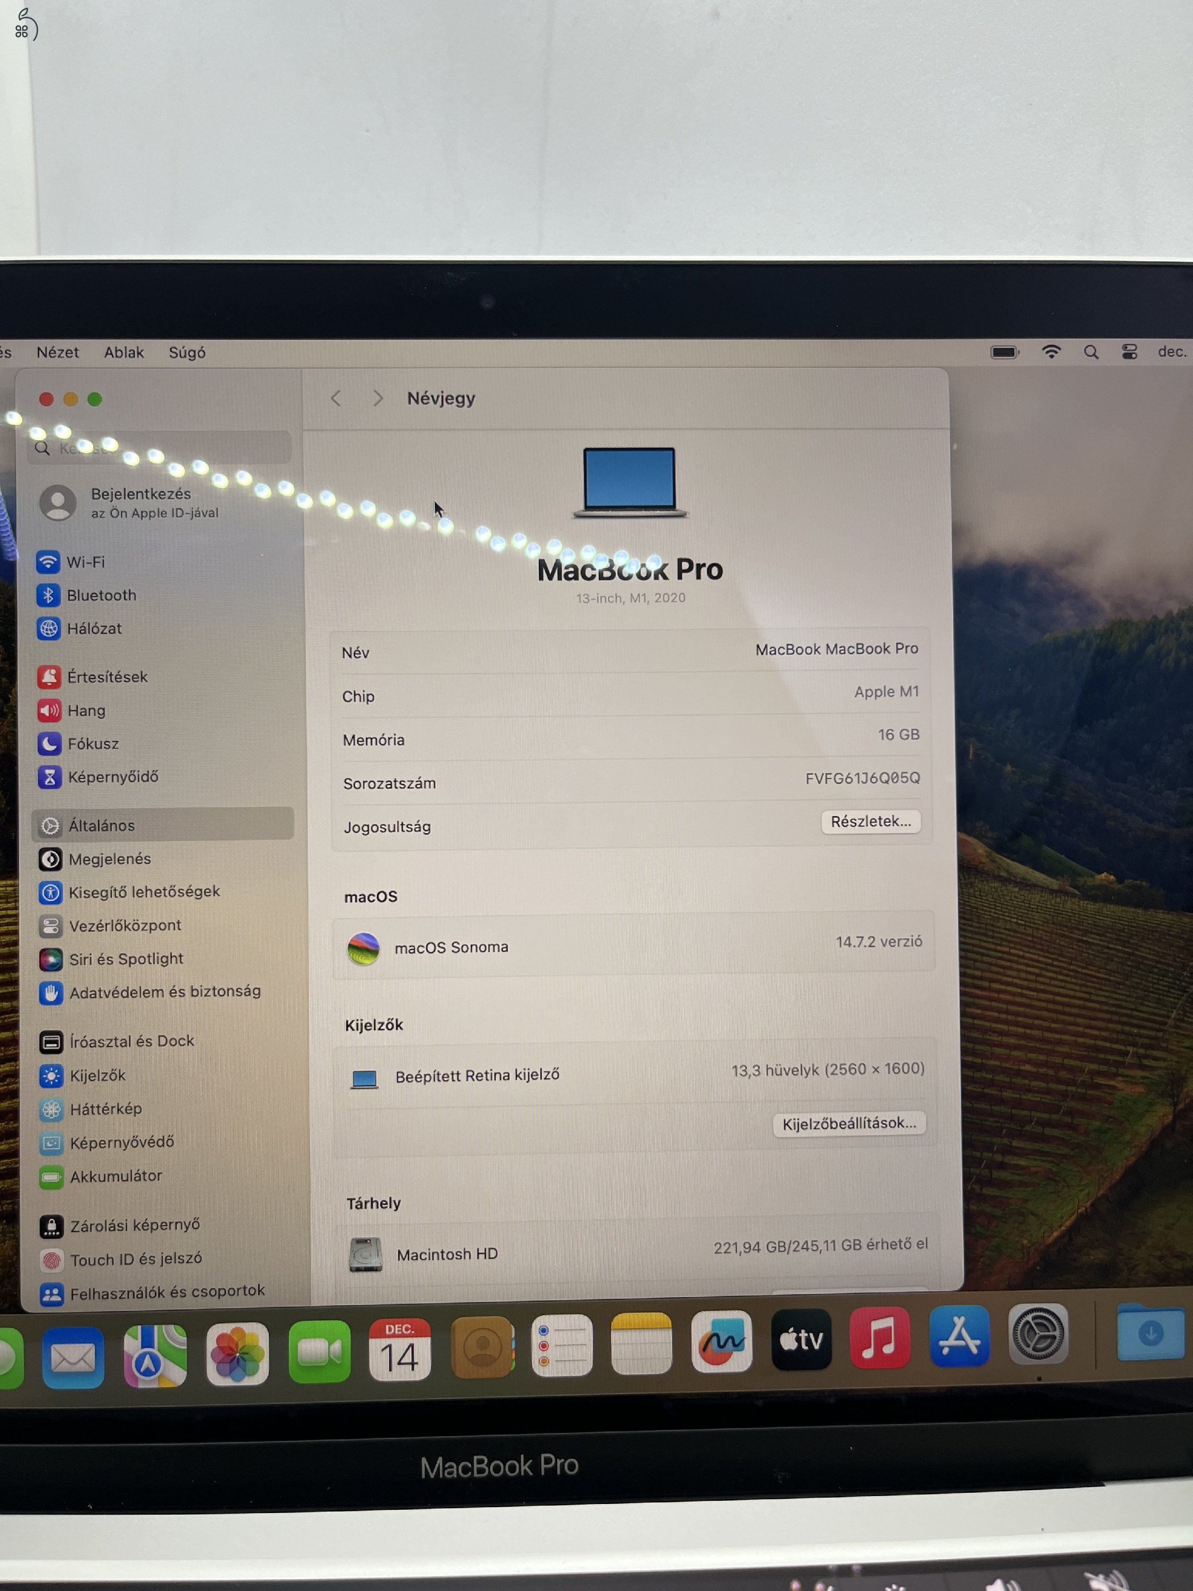Viewport: 1193px width, 1591px height.
Task: Open Spotlight search in menu bar
Action: tap(1091, 352)
